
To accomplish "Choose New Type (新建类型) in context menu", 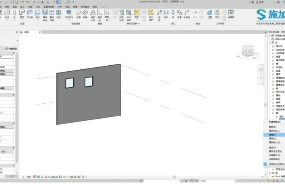I will click(274, 122).
